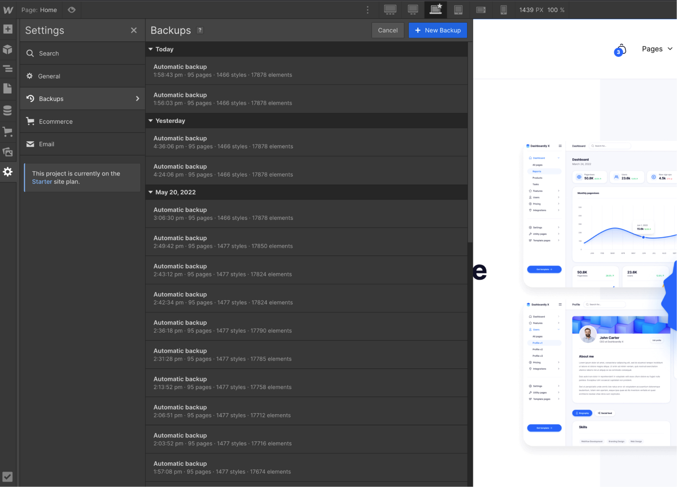Switch to mobile portrait breakpoint
Image resolution: width=677 pixels, height=487 pixels.
[x=503, y=10]
